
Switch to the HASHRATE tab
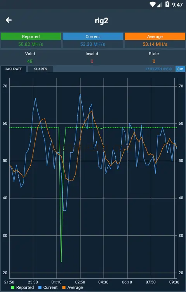click(x=13, y=69)
